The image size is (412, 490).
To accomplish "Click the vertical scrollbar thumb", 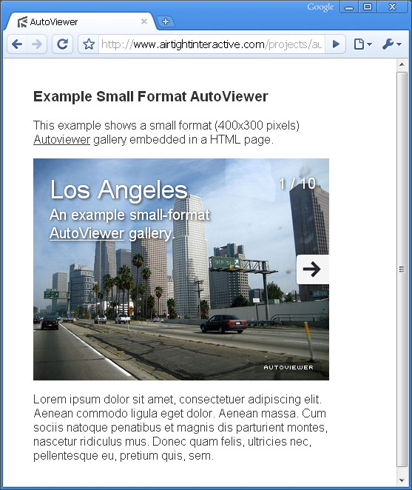I will click(402, 269).
